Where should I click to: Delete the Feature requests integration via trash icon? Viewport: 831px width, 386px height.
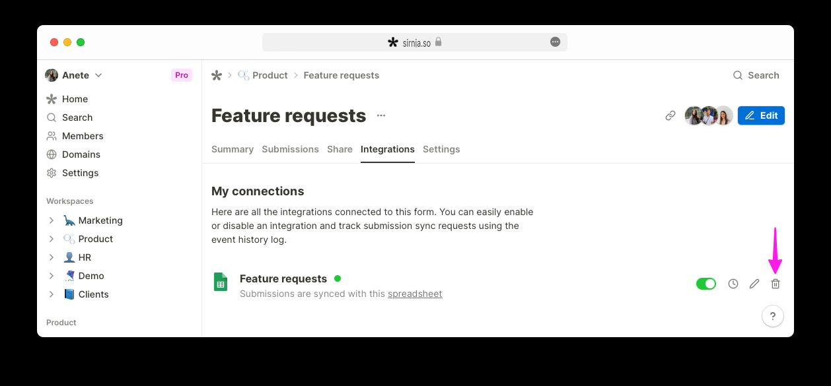point(776,284)
